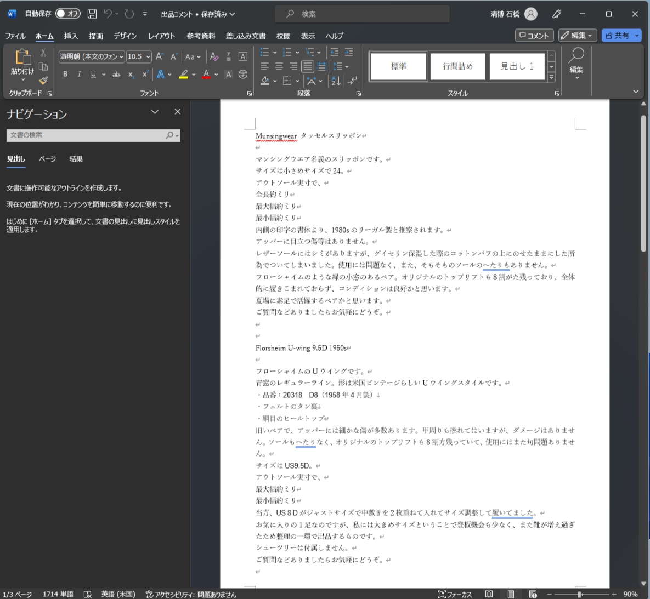Image resolution: width=650 pixels, height=599 pixels.
Task: Click the distributed alignment icon
Action: tap(321, 66)
